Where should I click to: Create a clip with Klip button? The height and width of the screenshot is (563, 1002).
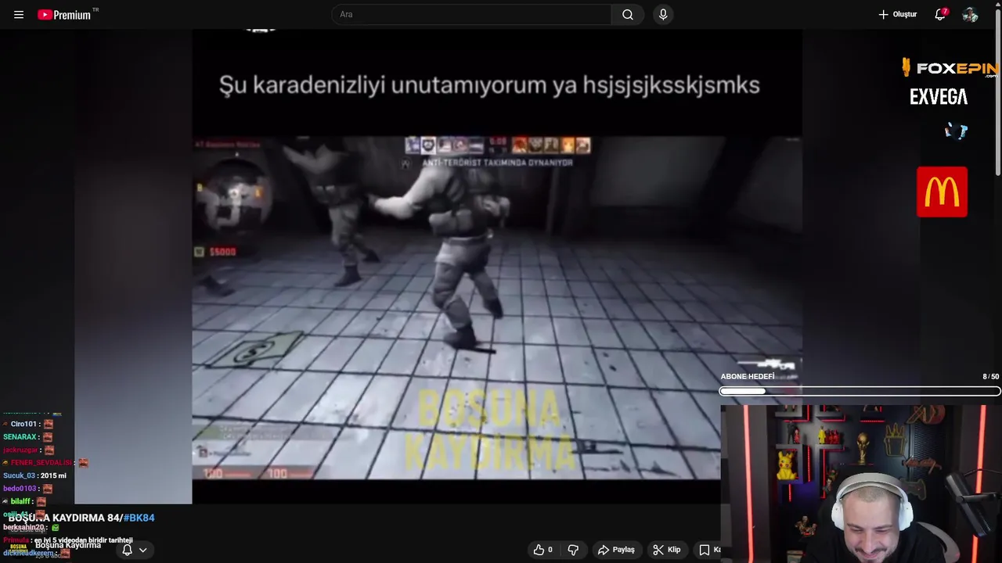(x=667, y=550)
